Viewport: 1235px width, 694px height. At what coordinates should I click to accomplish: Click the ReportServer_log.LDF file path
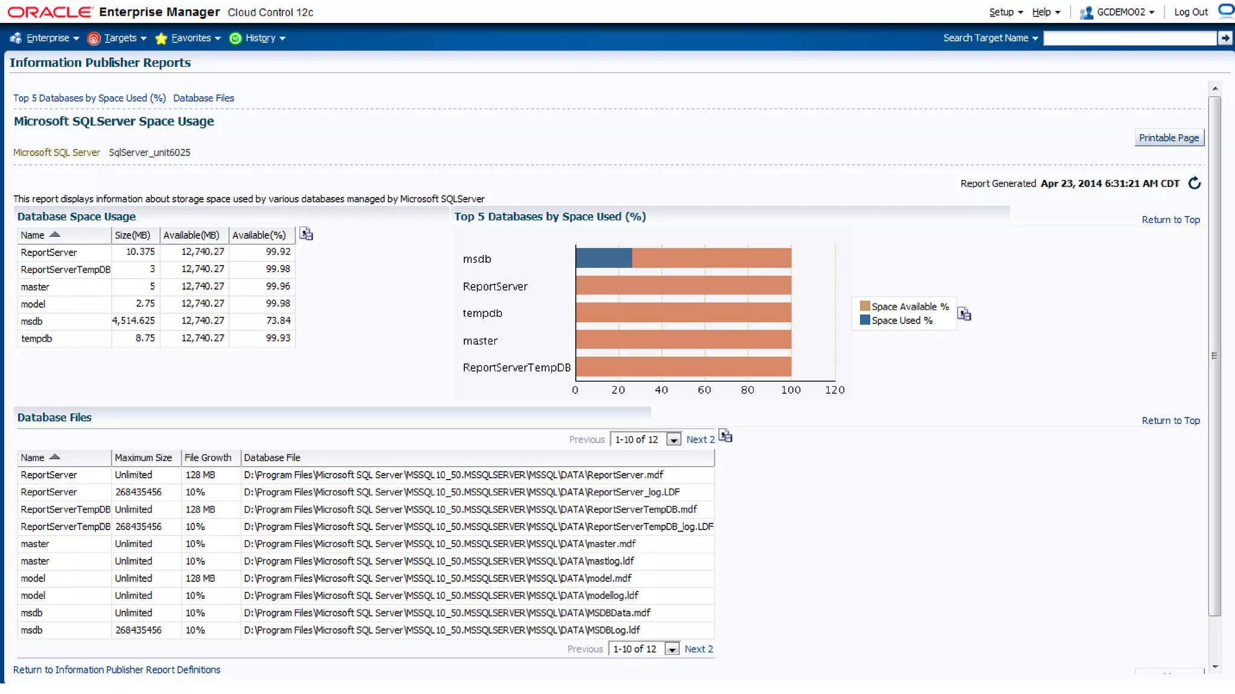pyautogui.click(x=462, y=492)
